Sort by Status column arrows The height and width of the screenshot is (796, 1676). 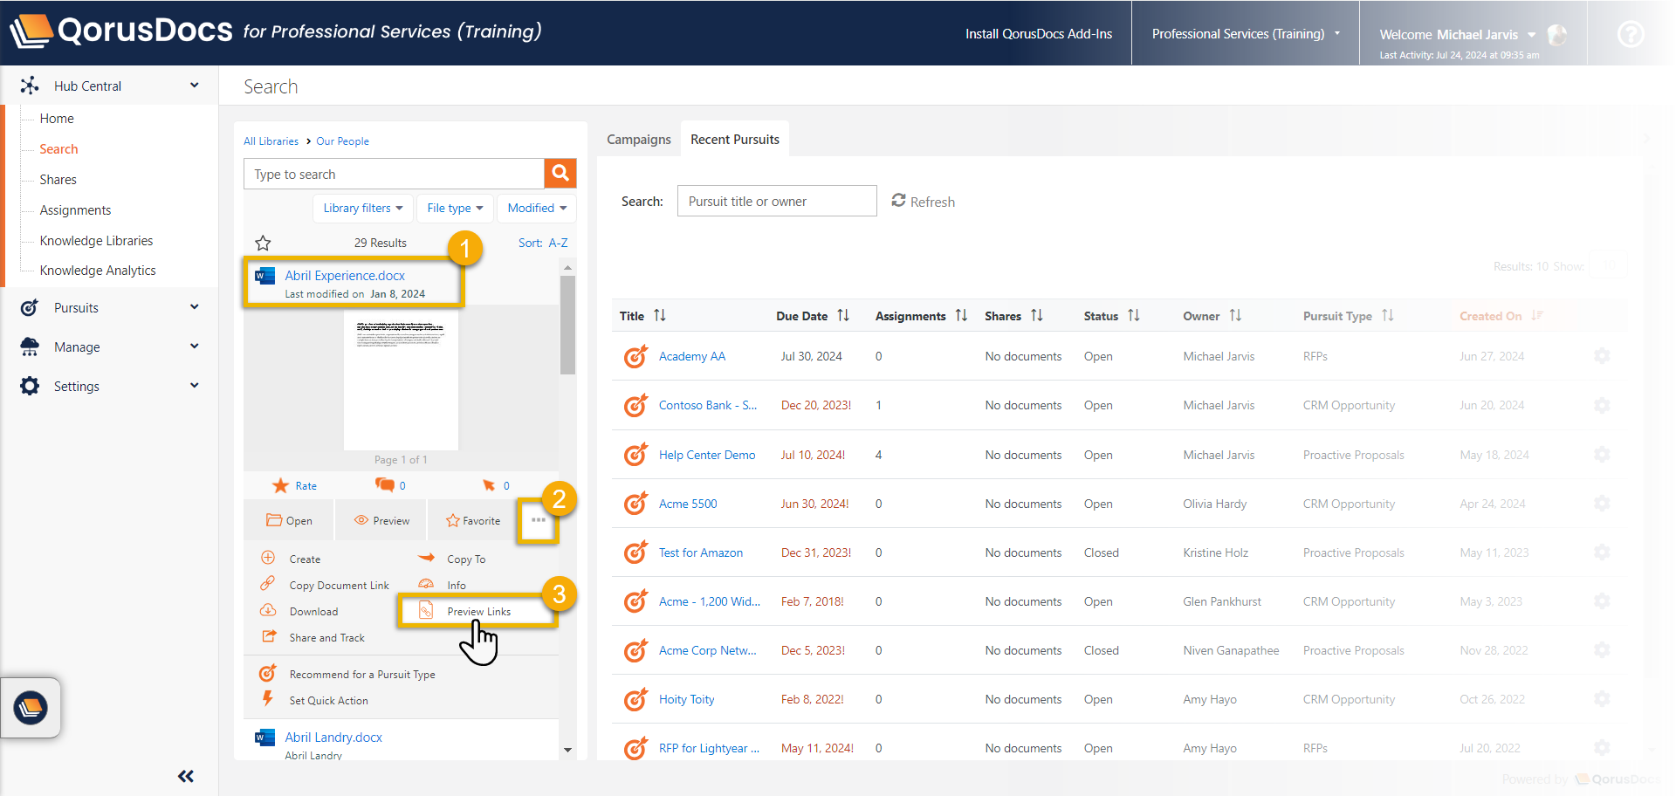click(1133, 315)
